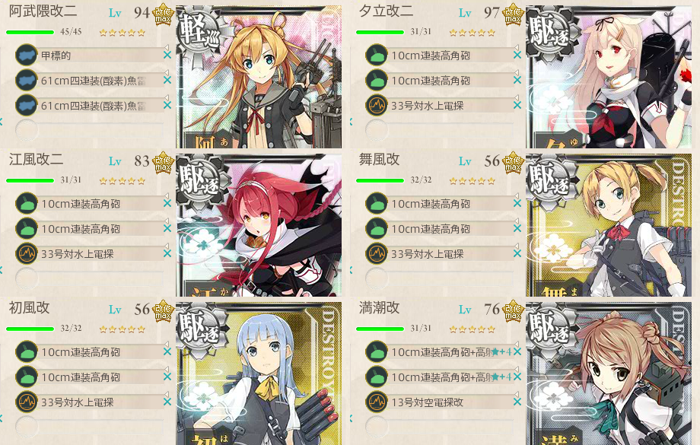Image resolution: width=700 pixels, height=445 pixels.
Task: Click the small arrow above 甲標的's X
Action: click(167, 47)
